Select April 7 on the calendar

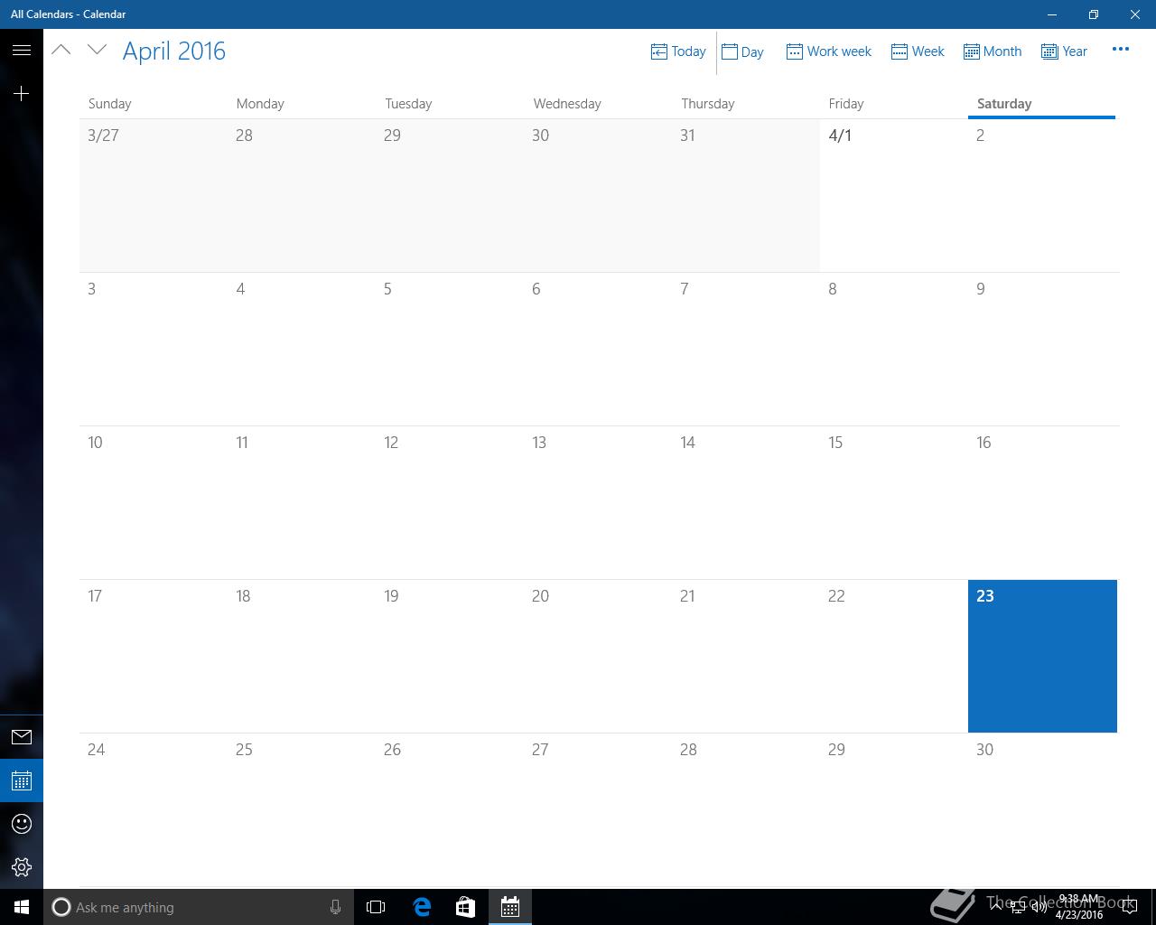[x=746, y=349]
